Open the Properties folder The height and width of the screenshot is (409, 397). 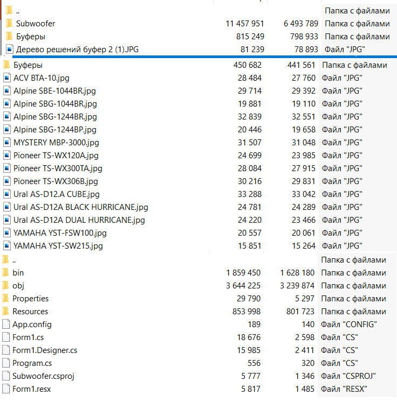point(30,299)
